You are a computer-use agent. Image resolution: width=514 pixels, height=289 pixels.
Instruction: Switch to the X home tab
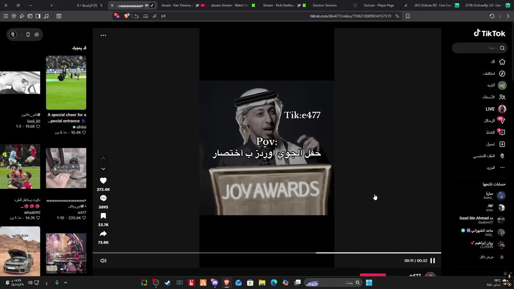pos(90,5)
